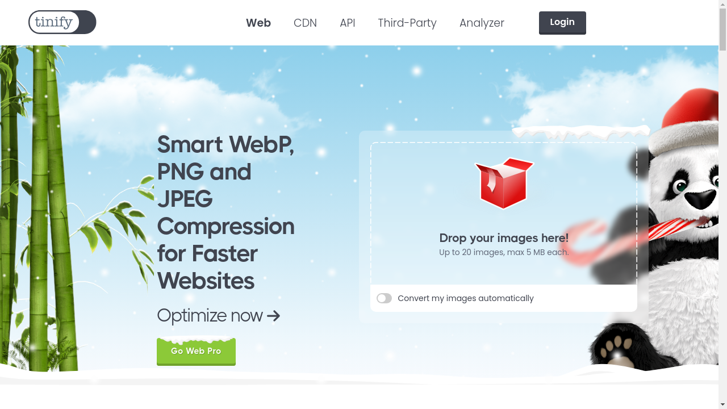
Task: Open the Analyzer navigation link
Action: (482, 23)
